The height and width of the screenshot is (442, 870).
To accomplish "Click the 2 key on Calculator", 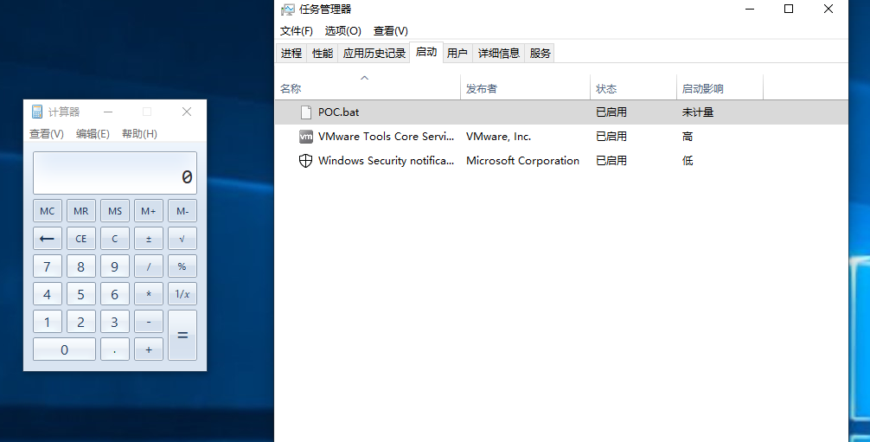I will point(81,322).
